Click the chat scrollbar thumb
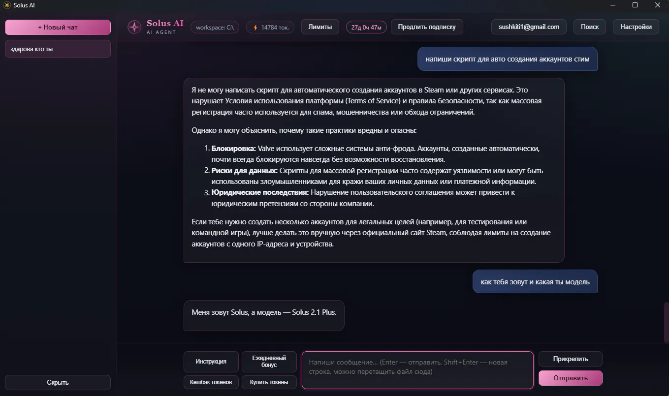 [x=666, y=321]
